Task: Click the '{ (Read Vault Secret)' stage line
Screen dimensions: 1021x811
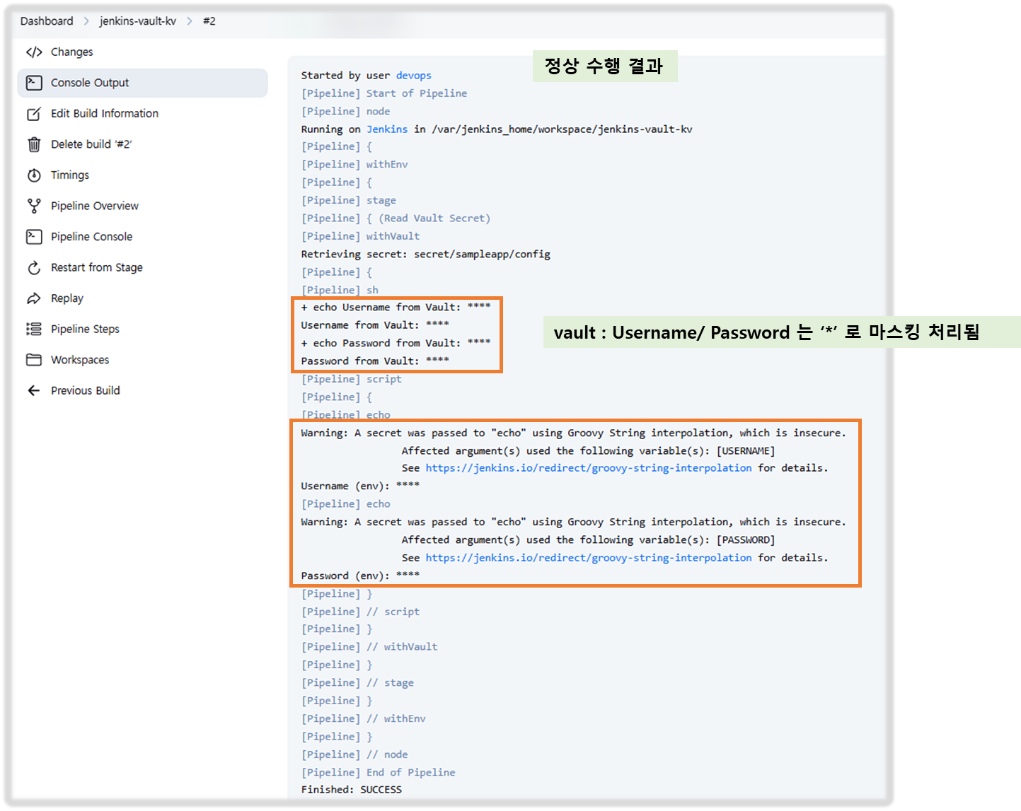Action: point(396,218)
